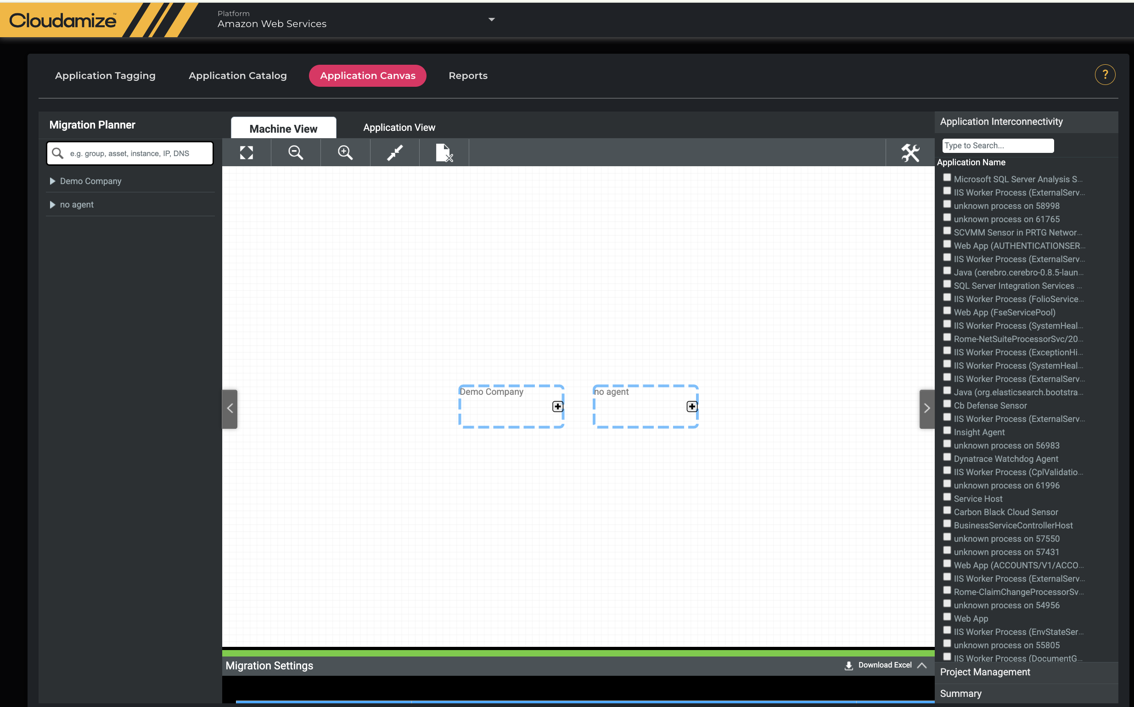Open the Platform dropdown
Viewport: 1134px width, 707px height.
pos(491,20)
